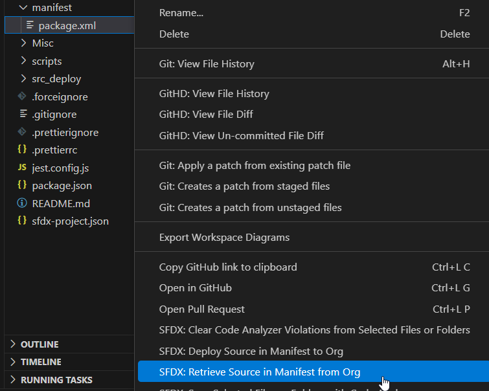Expand the Misc folder
The image size is (489, 391).
pyautogui.click(x=23, y=43)
